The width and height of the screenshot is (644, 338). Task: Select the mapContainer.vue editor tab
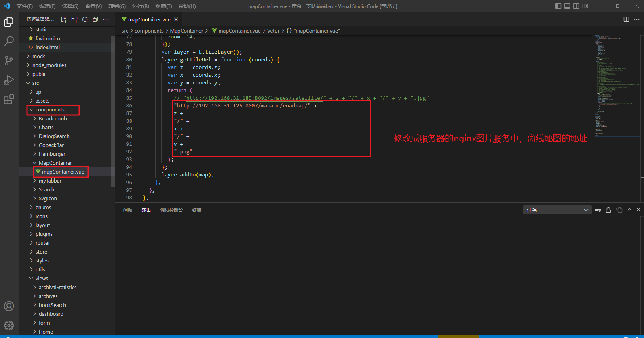(x=149, y=19)
